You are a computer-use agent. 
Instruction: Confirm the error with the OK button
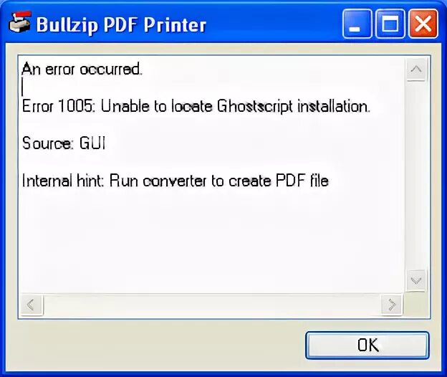pos(367,345)
